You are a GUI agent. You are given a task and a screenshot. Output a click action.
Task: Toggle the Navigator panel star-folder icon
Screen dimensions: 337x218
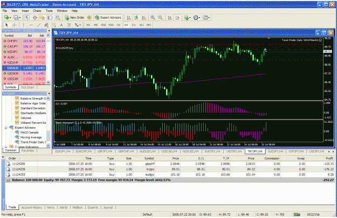tap(43, 18)
